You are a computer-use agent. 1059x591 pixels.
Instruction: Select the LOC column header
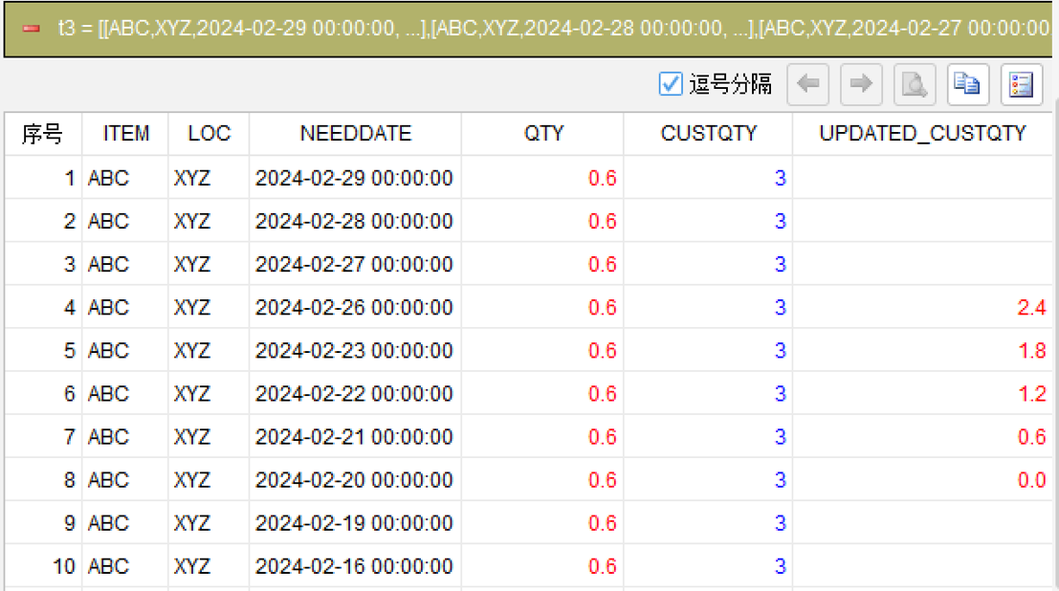210,134
